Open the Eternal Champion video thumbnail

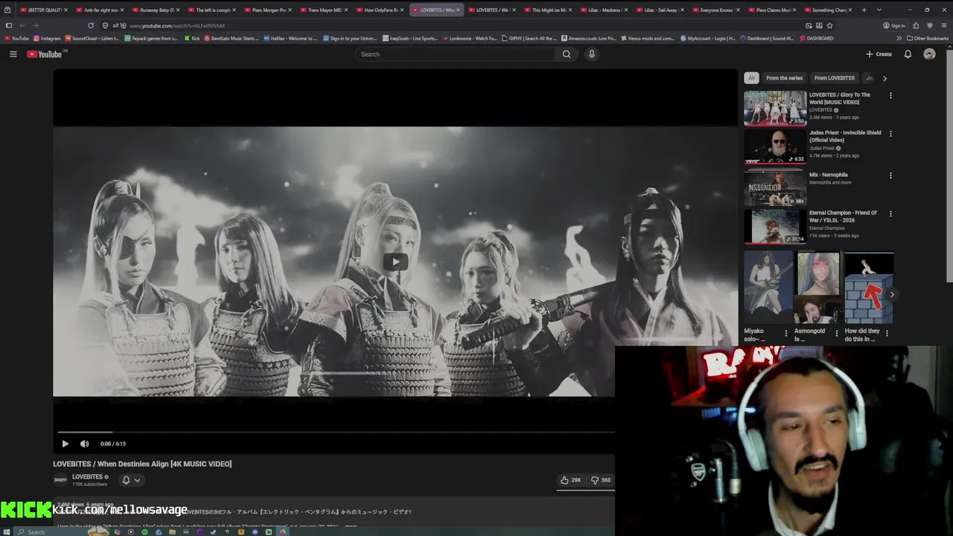coord(775,226)
